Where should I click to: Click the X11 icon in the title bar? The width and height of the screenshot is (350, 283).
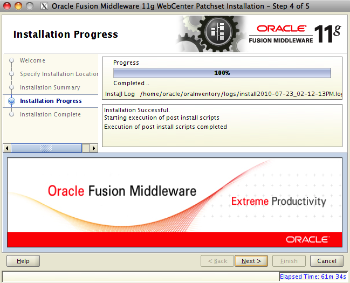coord(44,5)
